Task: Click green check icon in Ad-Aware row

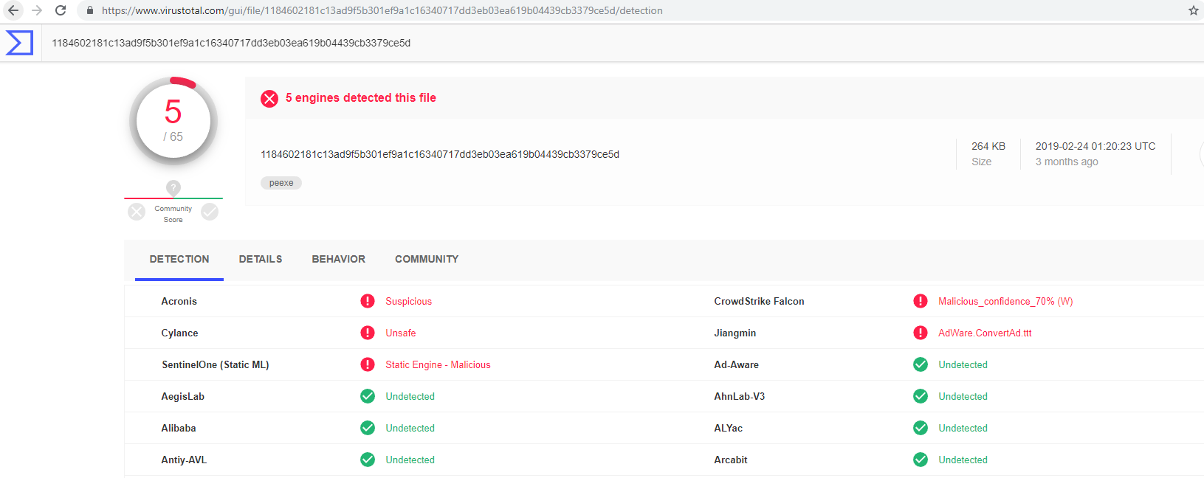Action: (x=921, y=364)
